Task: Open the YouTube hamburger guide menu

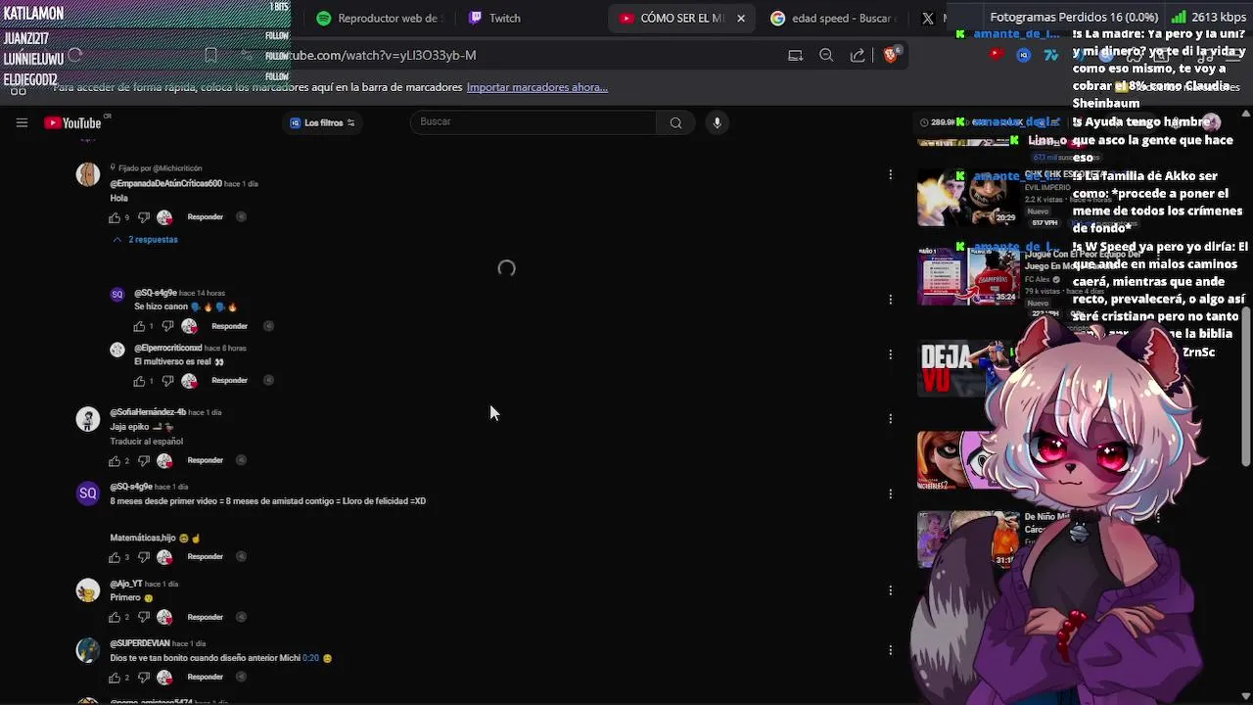Action: point(22,122)
